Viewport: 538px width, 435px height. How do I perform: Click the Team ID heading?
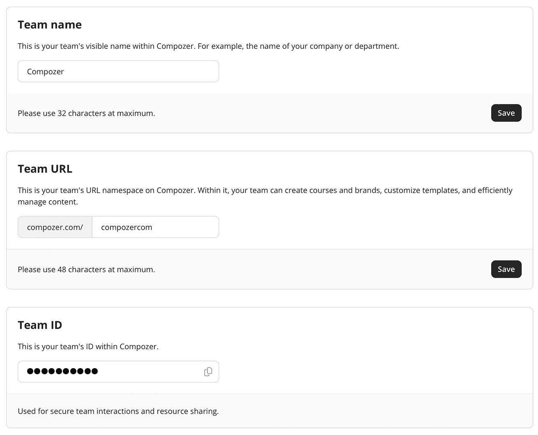coord(40,325)
